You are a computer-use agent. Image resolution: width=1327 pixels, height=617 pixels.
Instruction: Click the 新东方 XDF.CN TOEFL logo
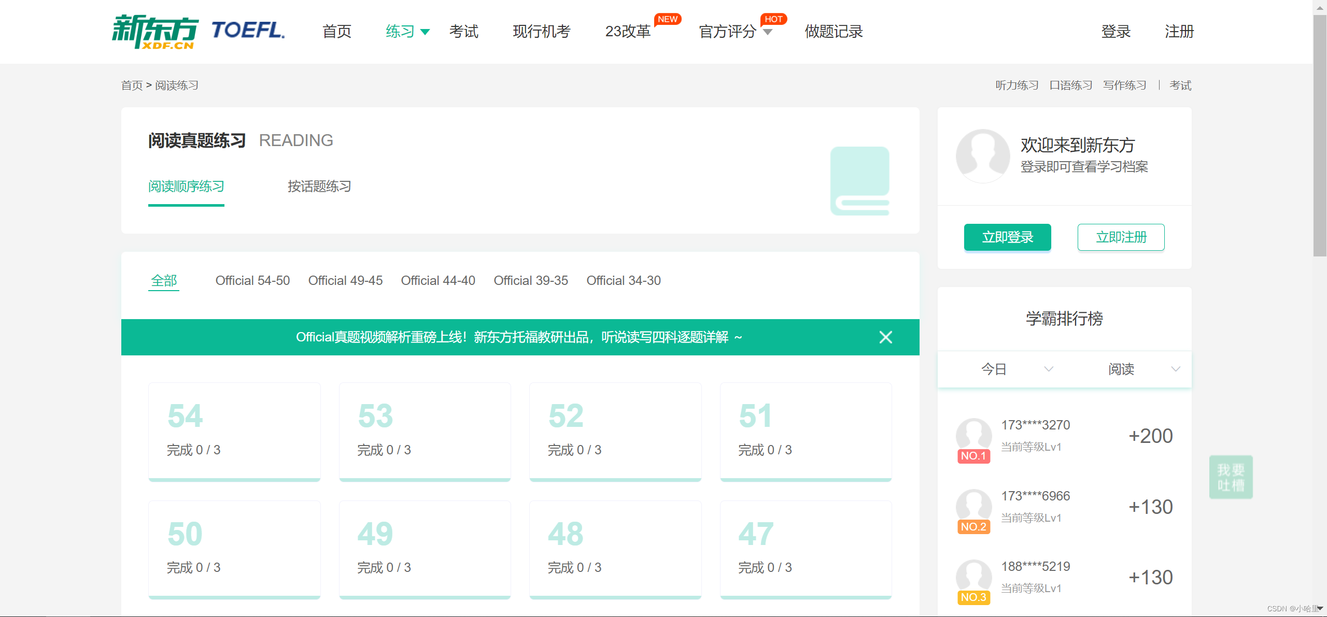198,32
